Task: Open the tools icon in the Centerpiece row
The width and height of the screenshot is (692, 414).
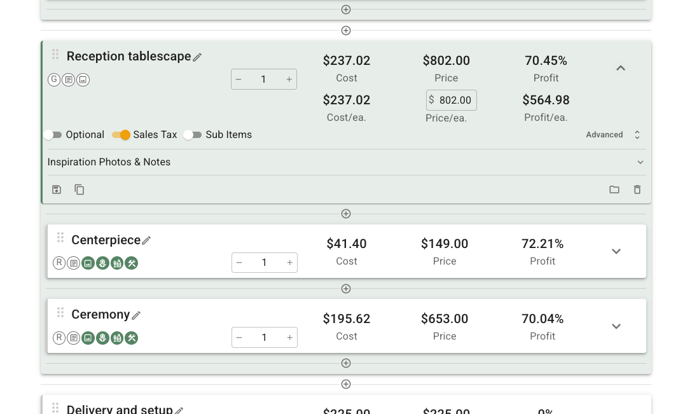Action: pyautogui.click(x=132, y=263)
